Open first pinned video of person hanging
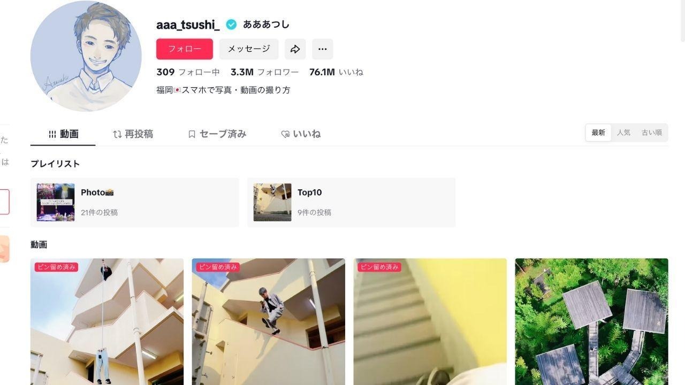Image resolution: width=685 pixels, height=385 pixels. click(107, 322)
